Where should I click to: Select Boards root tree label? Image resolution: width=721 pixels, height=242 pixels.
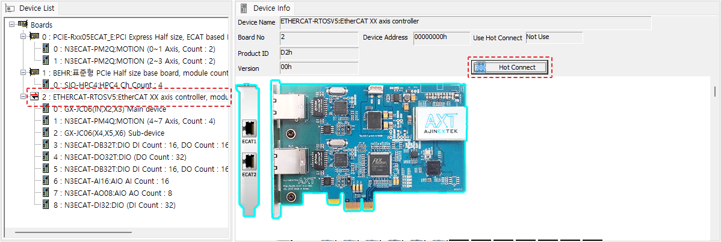42,25
